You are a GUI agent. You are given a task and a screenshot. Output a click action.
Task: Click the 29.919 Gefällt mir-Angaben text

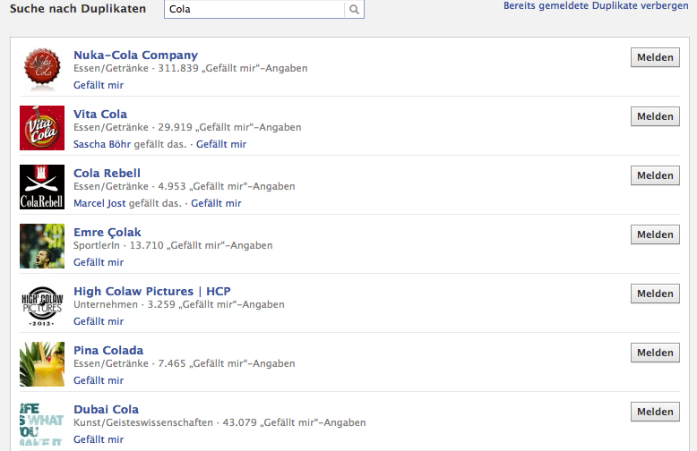pyautogui.click(x=229, y=127)
